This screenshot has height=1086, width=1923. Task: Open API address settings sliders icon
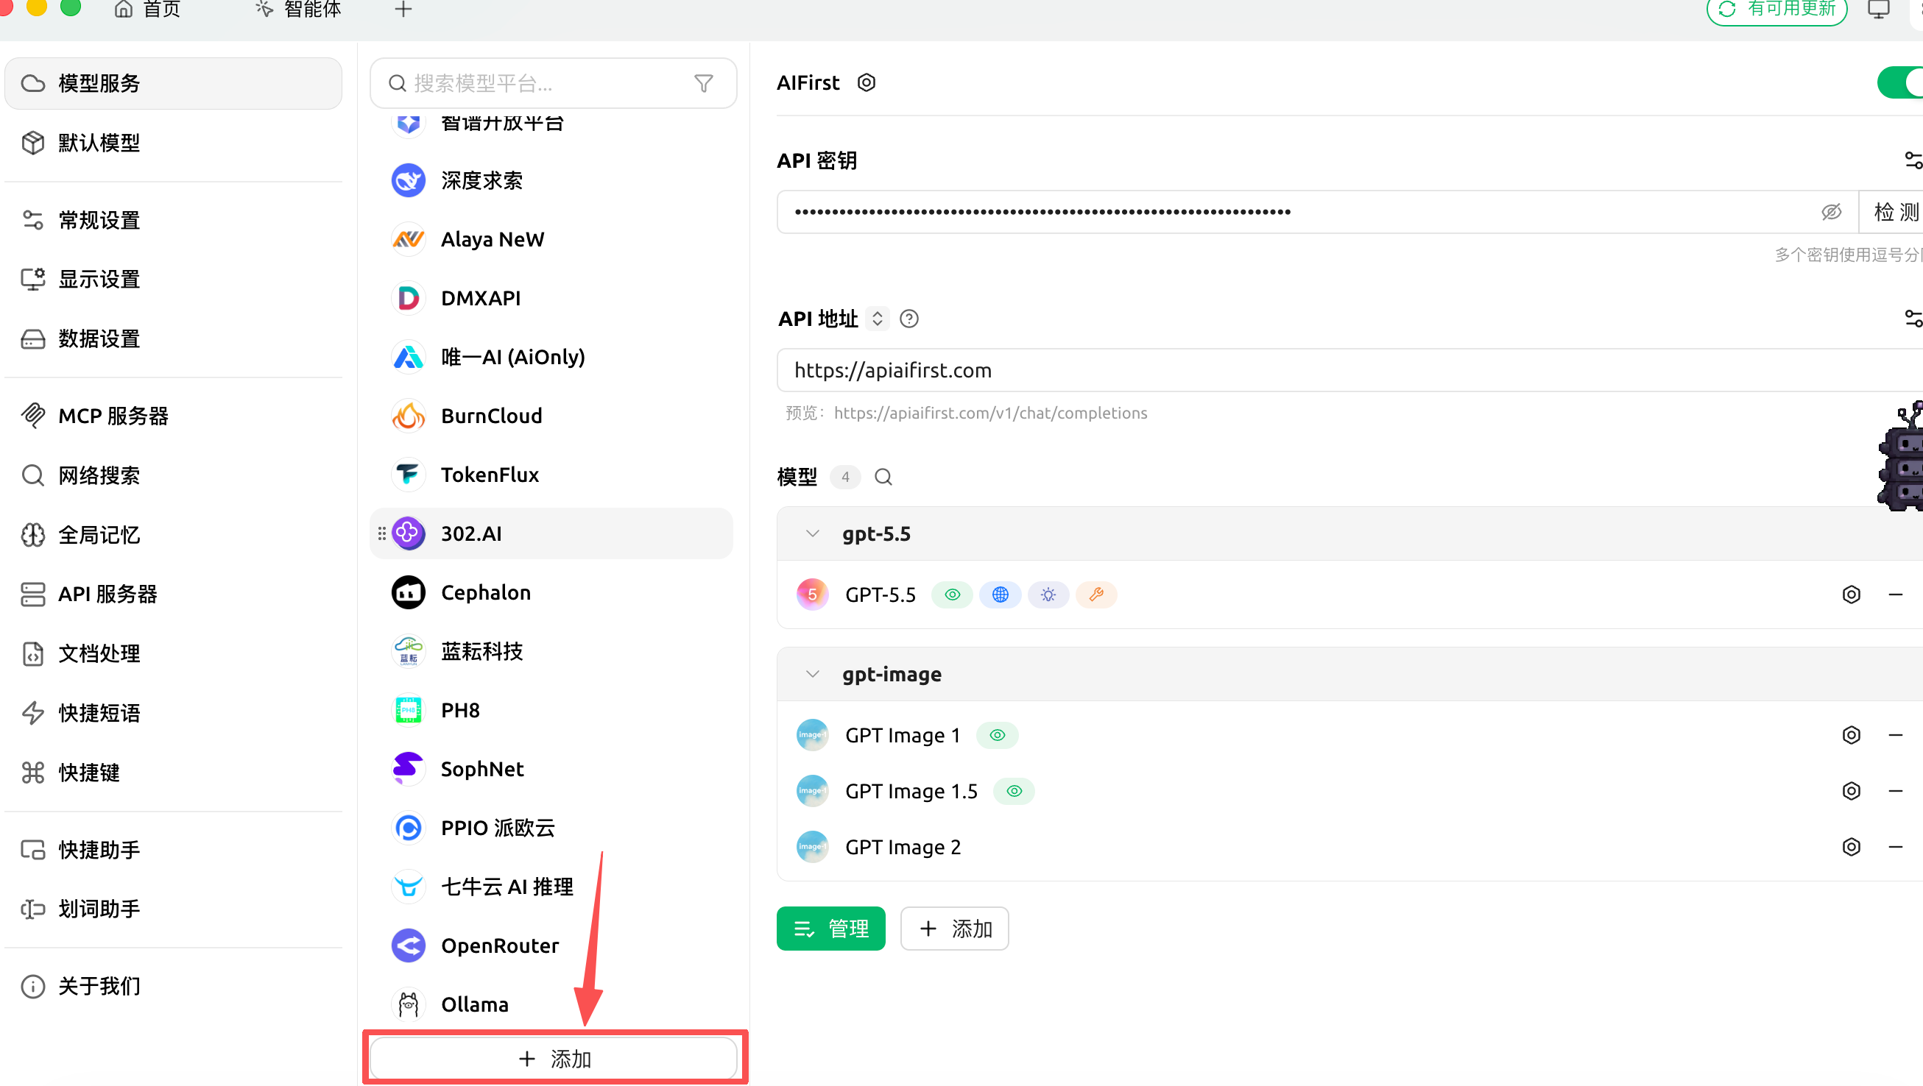click(x=1913, y=319)
